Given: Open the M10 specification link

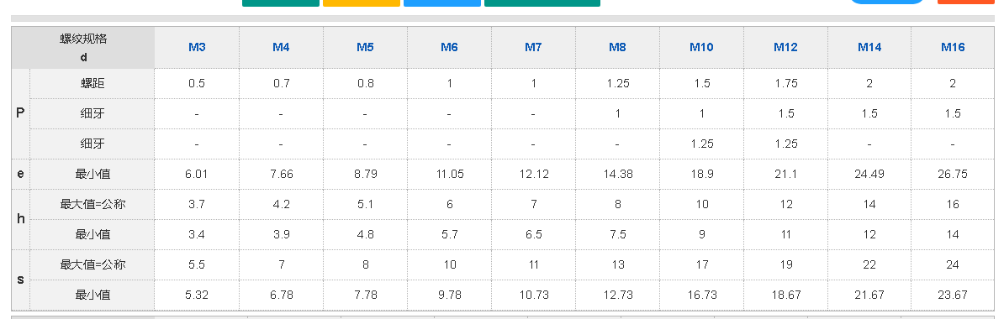Looking at the screenshot, I should tap(702, 47).
